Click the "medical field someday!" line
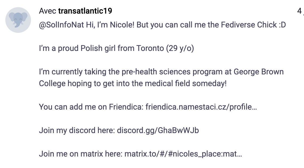The width and height of the screenshot is (304, 168). [186, 83]
